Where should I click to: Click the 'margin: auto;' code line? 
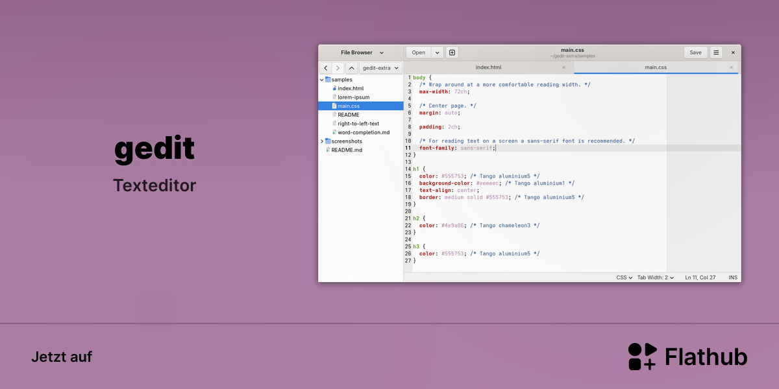tap(439, 113)
